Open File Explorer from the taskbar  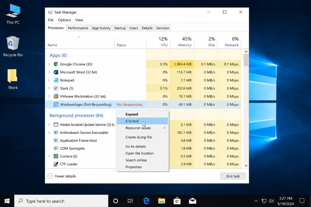coord(162,201)
